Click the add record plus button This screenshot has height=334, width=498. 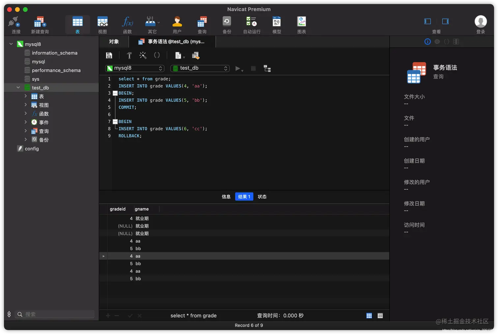tap(108, 316)
